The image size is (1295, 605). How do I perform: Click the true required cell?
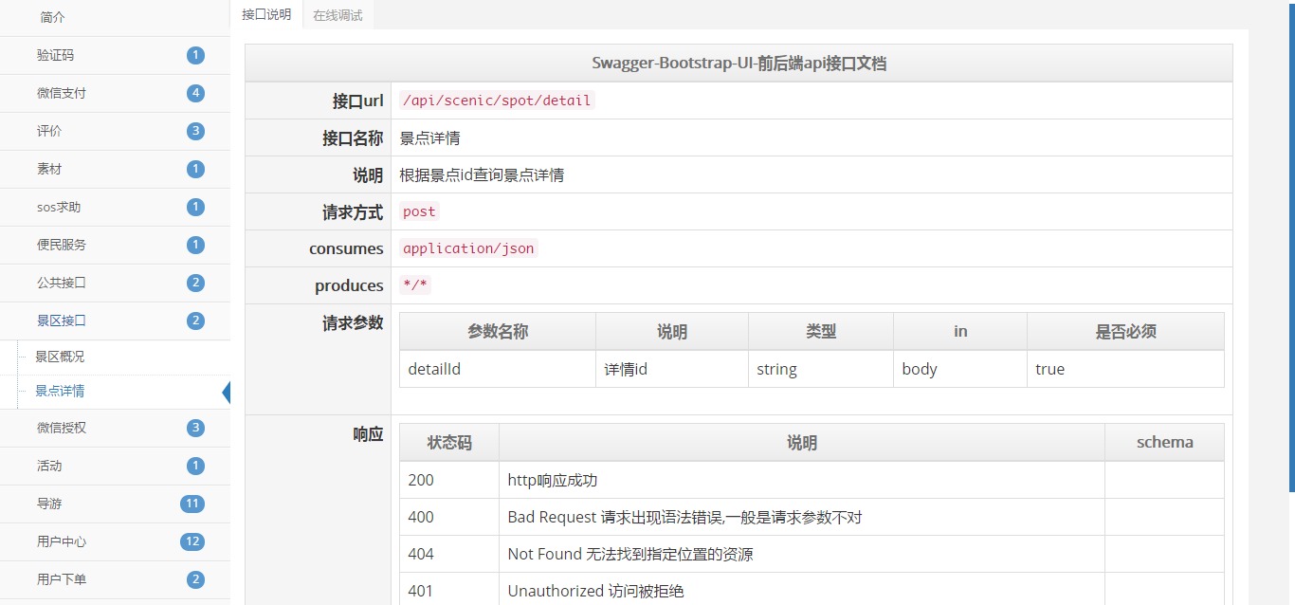click(1125, 369)
